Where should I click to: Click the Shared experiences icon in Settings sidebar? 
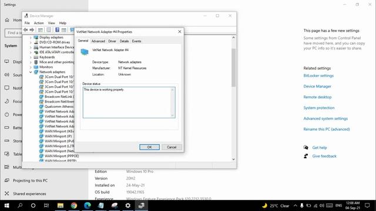6,193
